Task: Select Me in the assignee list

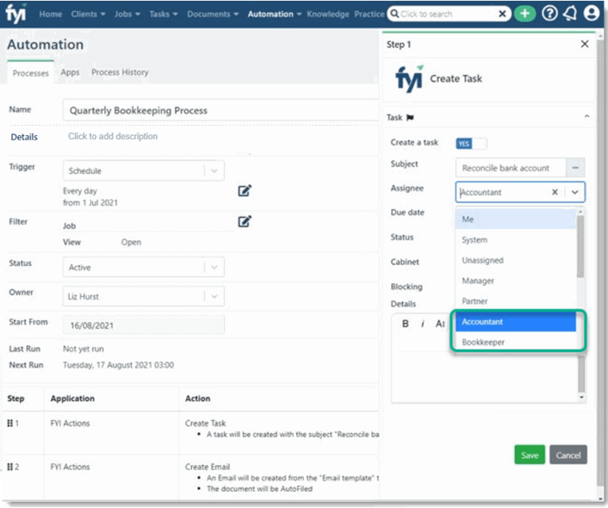Action: point(516,220)
